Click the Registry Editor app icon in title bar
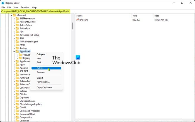Image resolution: width=195 pixels, height=122 pixels. pos(3,3)
